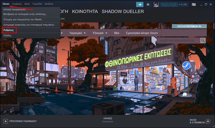The width and height of the screenshot is (215, 128).
Task: Open Ερευνητικό κέντρο Steam link
Action: [x=142, y=33]
